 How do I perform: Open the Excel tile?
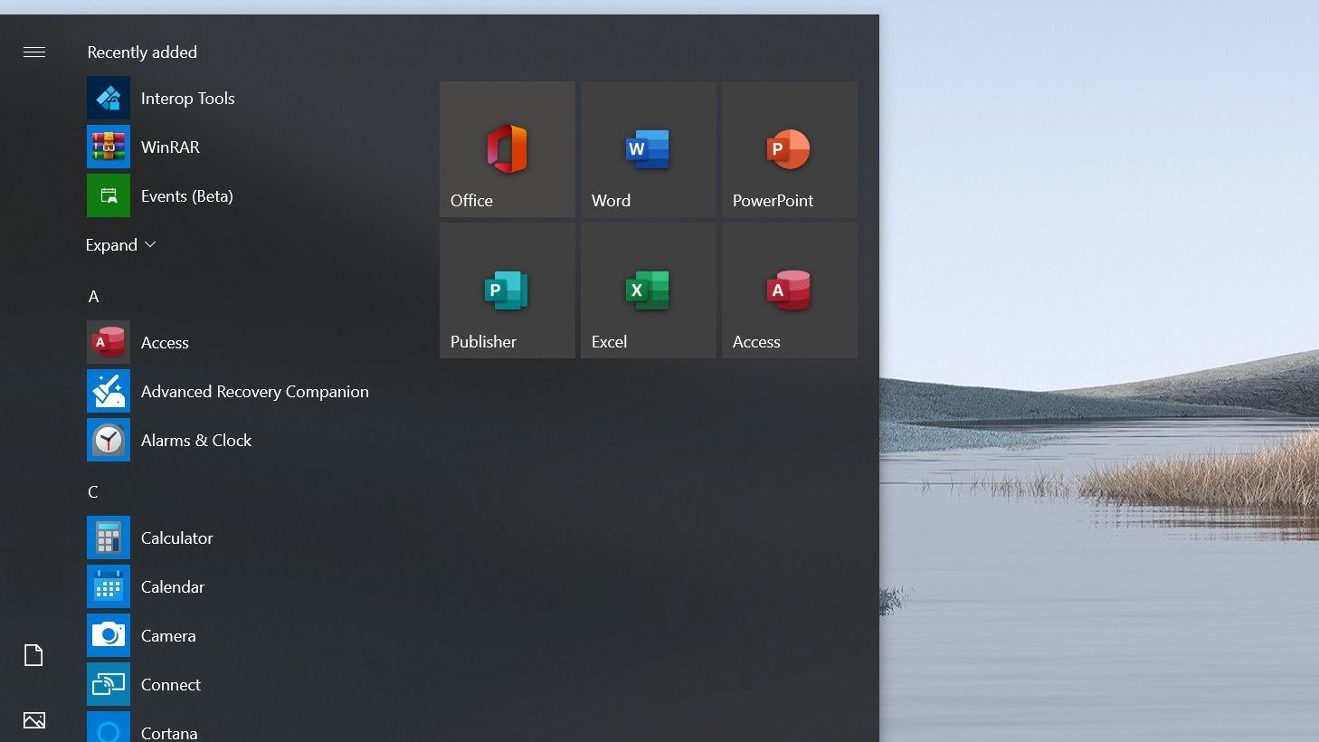coord(649,290)
